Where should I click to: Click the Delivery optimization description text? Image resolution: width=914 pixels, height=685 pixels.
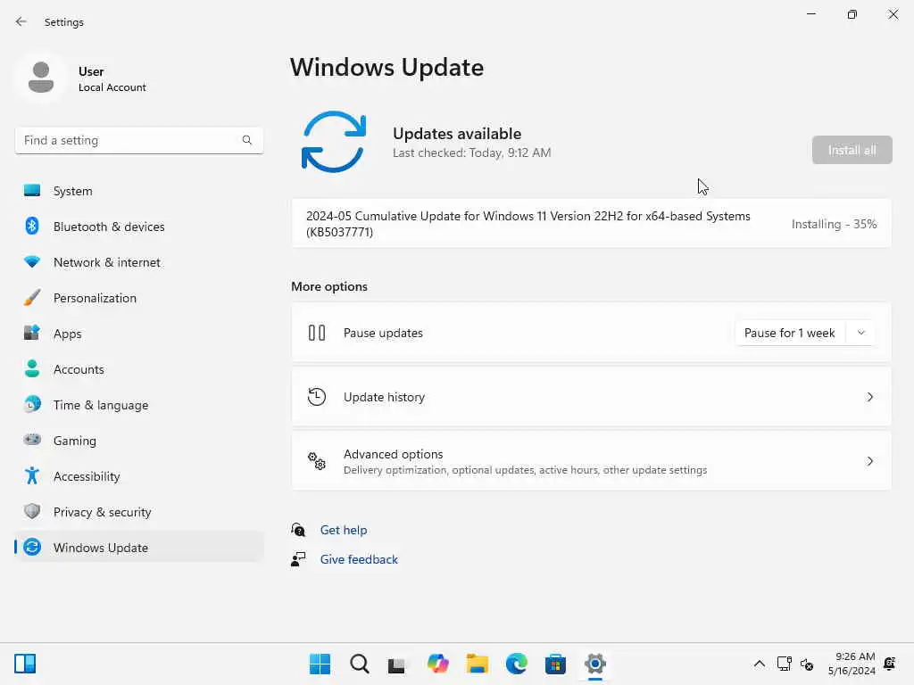click(525, 469)
